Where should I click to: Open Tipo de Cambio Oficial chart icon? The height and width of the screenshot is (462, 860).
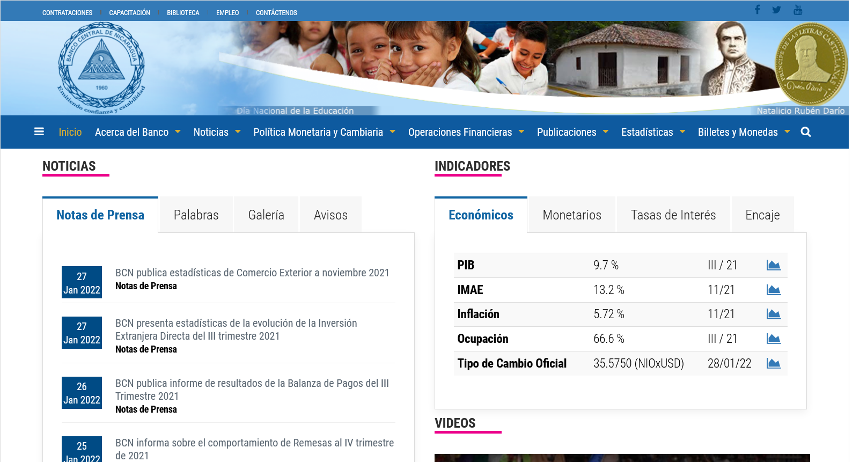click(773, 363)
